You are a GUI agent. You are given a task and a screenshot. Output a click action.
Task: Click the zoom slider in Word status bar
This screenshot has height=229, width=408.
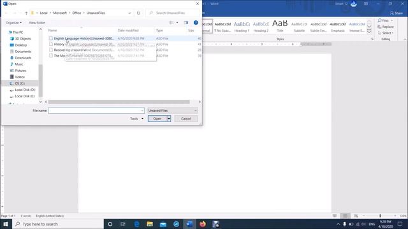click(380, 216)
